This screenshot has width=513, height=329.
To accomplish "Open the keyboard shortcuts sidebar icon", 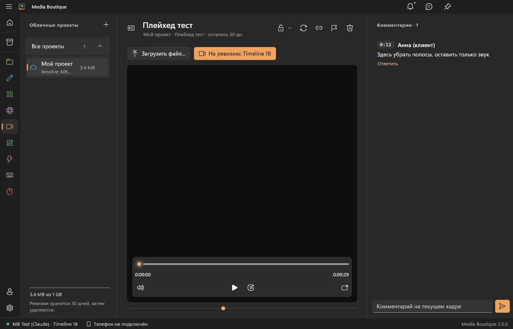I will coord(10,175).
